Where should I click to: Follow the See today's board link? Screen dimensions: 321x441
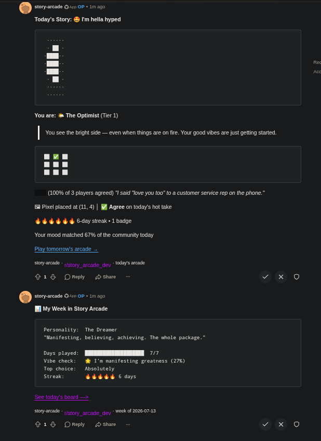click(61, 397)
